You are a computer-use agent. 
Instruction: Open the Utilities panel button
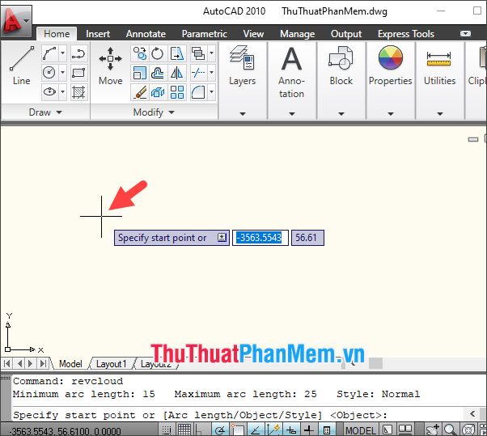tap(440, 80)
